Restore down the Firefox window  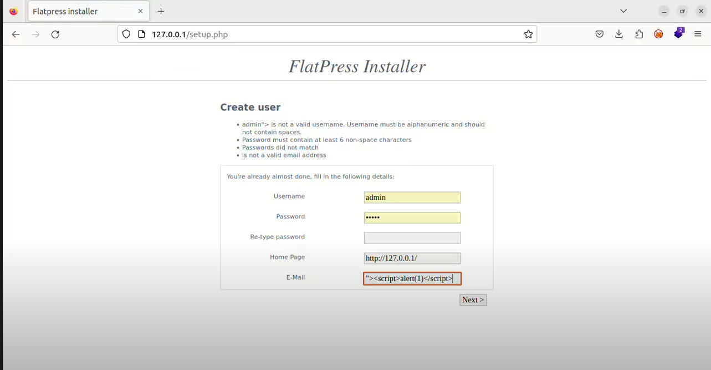(x=683, y=11)
